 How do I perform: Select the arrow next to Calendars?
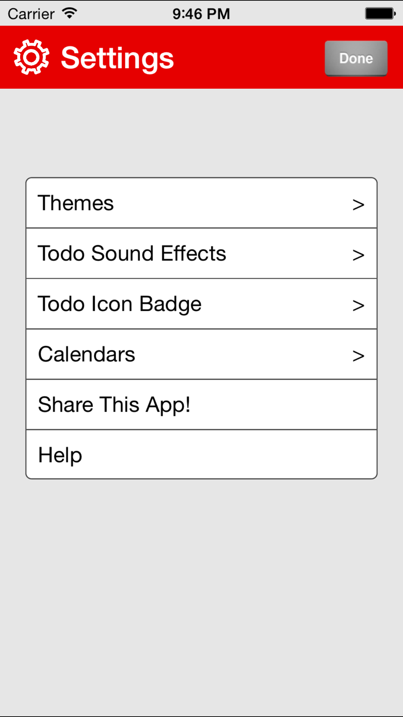(x=358, y=356)
